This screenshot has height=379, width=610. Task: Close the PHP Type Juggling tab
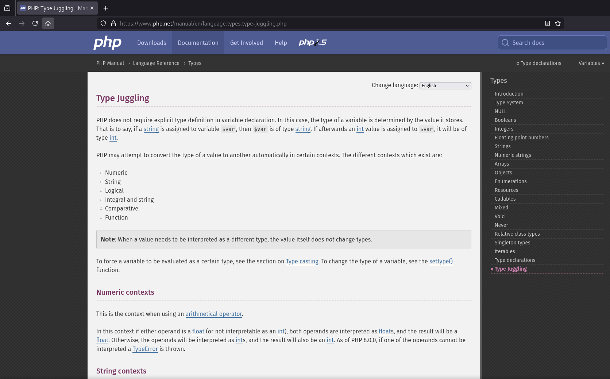(x=92, y=8)
